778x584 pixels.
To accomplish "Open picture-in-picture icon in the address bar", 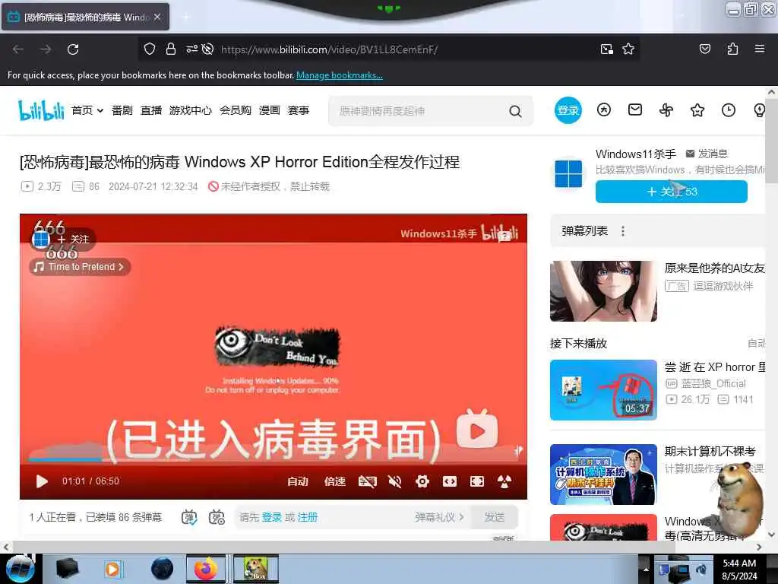I will coord(607,49).
